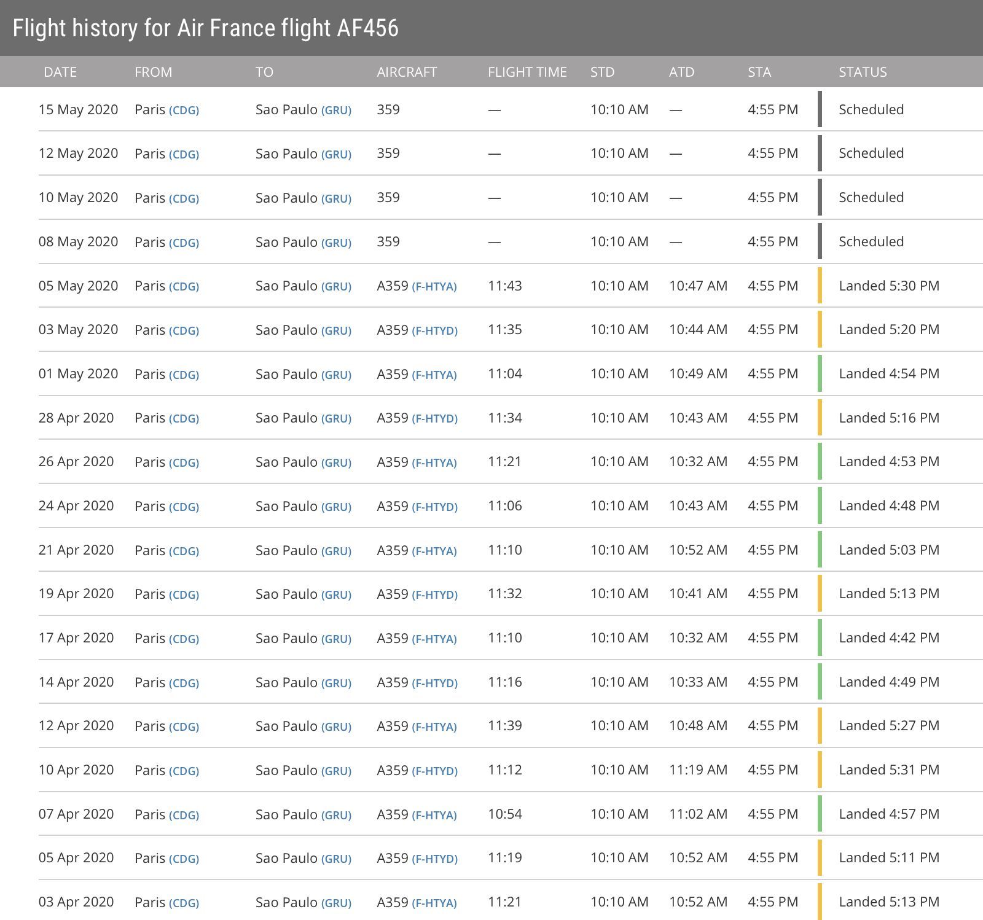Open CDG link in 05 May 2020 row

coord(184,287)
